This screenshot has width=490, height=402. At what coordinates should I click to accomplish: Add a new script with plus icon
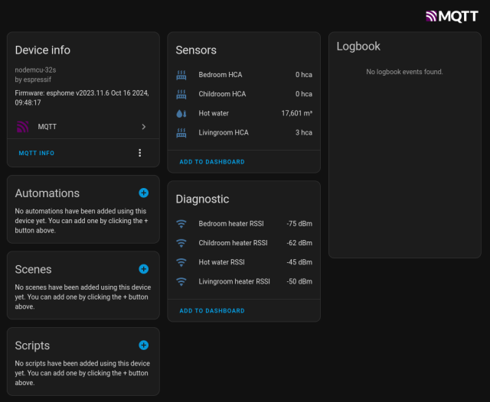tap(143, 345)
